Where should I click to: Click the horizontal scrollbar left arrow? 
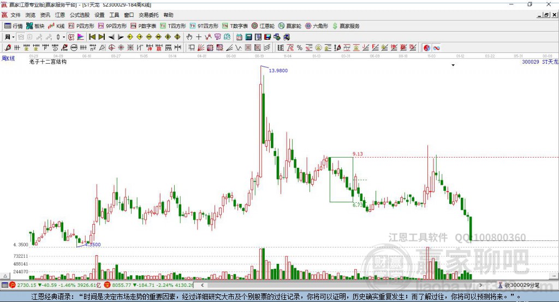[x=203, y=285]
